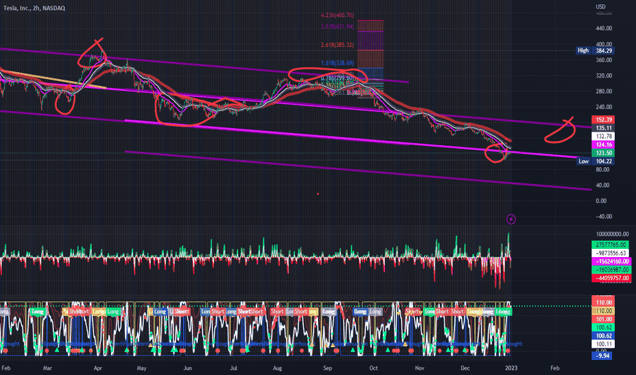Click the 4.236(460.76) Fibonacci level label
The width and height of the screenshot is (636, 375).
click(x=338, y=15)
